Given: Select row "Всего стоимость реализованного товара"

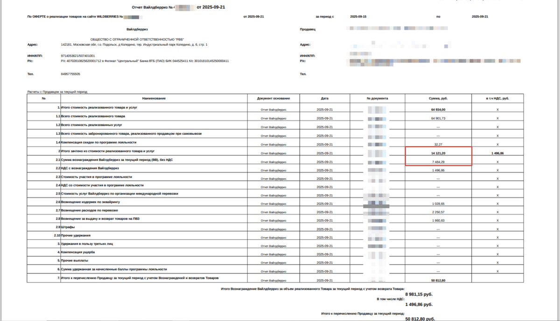Looking at the screenshot, I should click(275, 117).
